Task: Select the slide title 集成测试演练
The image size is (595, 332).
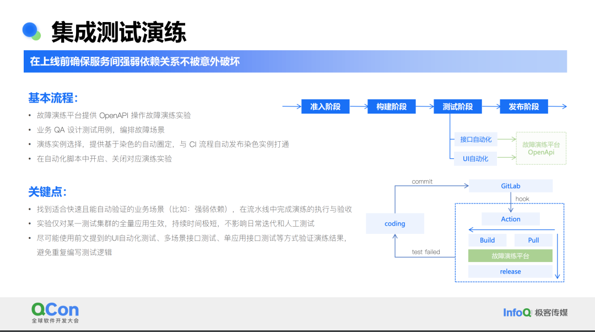Action: (119, 32)
